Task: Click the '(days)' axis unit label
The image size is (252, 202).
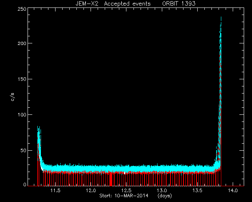Action: [x=165, y=196]
